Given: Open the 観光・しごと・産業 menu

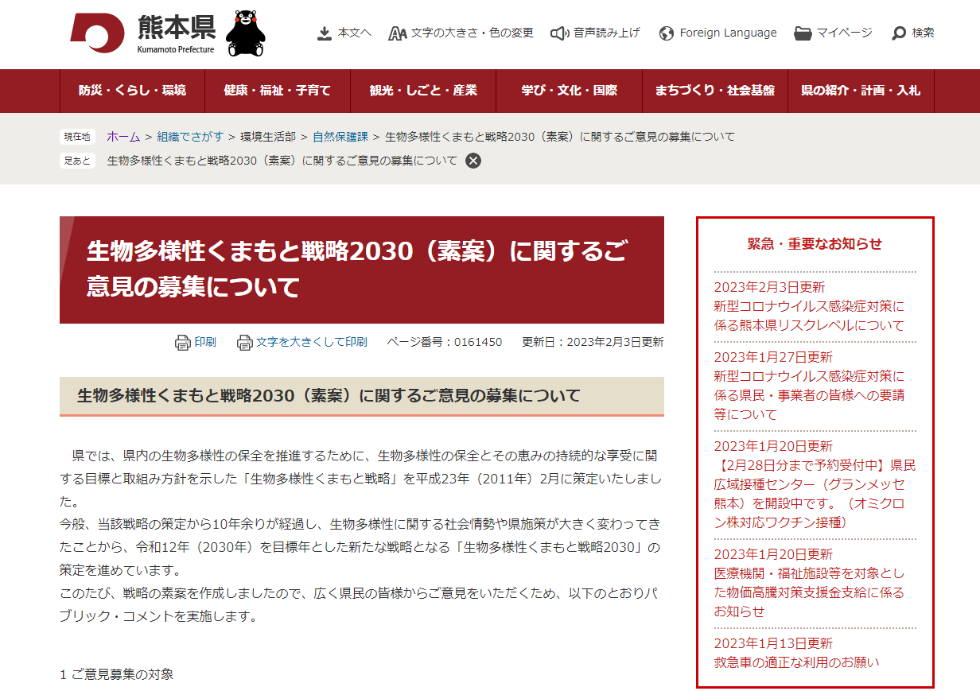Looking at the screenshot, I should click(422, 91).
